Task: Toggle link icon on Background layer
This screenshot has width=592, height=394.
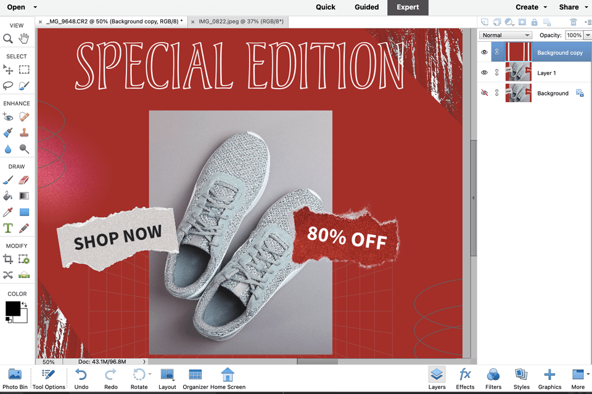Action: click(497, 93)
